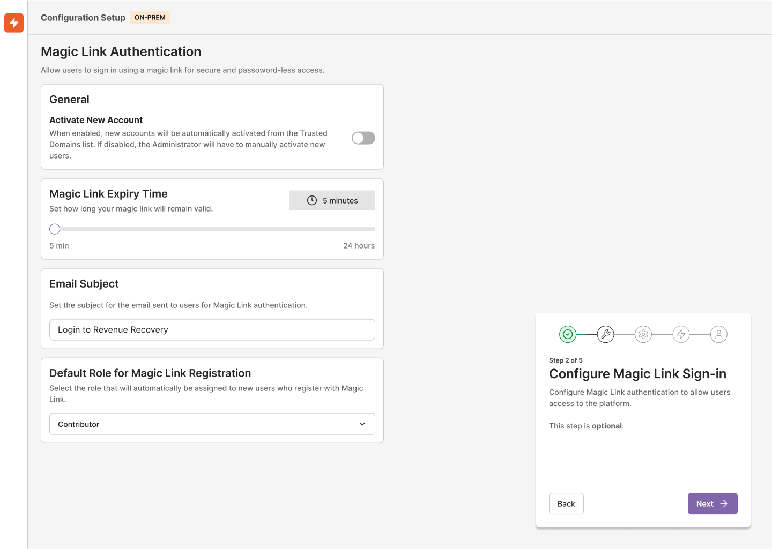The image size is (772, 549).
Task: Click the lightning bolt step icon
Action: pyautogui.click(x=681, y=334)
